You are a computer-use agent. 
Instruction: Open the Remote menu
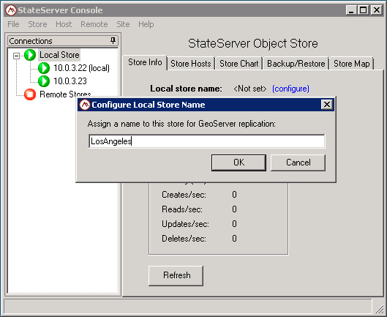[x=94, y=24]
